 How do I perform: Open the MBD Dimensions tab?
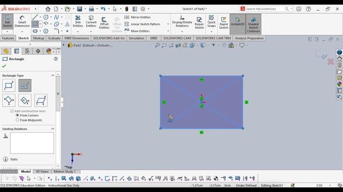77,38
